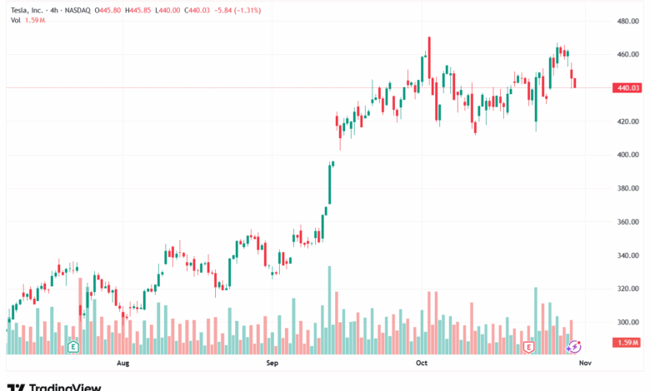
Task: Click the red 1.59M volume label
Action: pyautogui.click(x=627, y=343)
